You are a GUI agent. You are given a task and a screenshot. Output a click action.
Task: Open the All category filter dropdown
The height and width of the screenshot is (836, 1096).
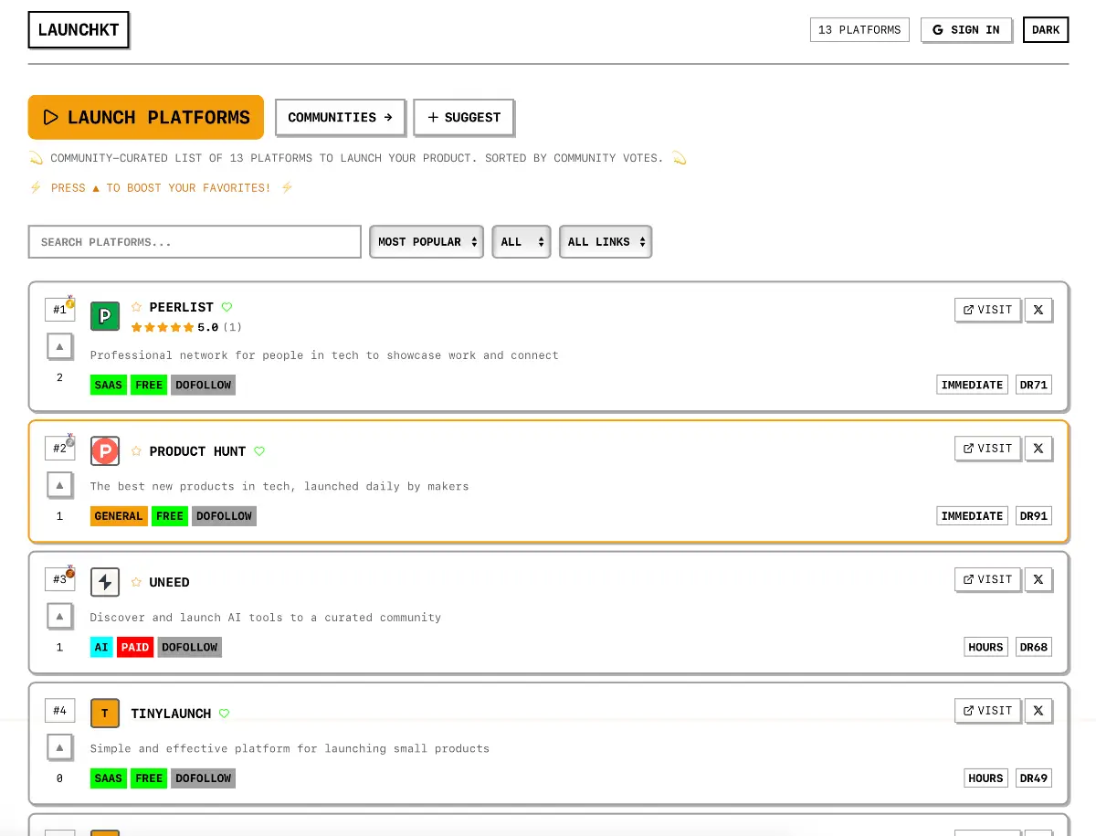521,242
